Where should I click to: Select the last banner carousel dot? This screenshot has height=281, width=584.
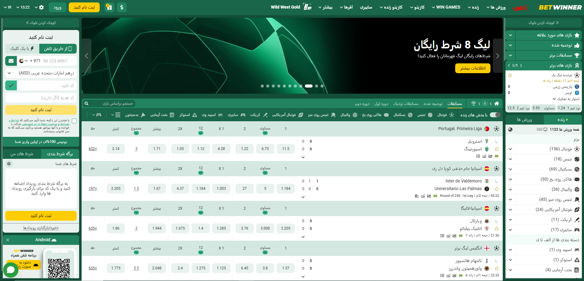[x=322, y=86]
